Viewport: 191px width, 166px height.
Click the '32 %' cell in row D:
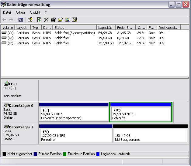pos(141,38)
